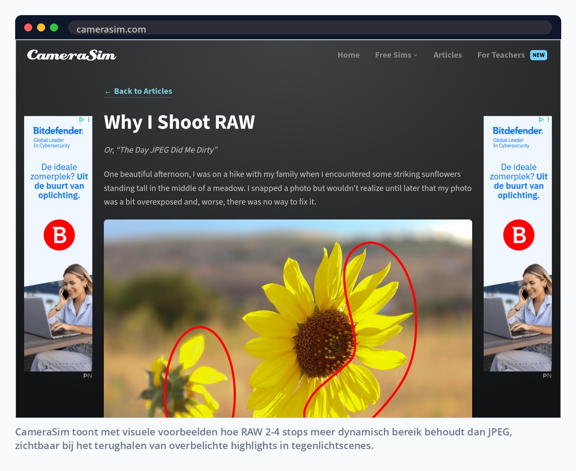Close the browser window with red button

click(x=28, y=28)
